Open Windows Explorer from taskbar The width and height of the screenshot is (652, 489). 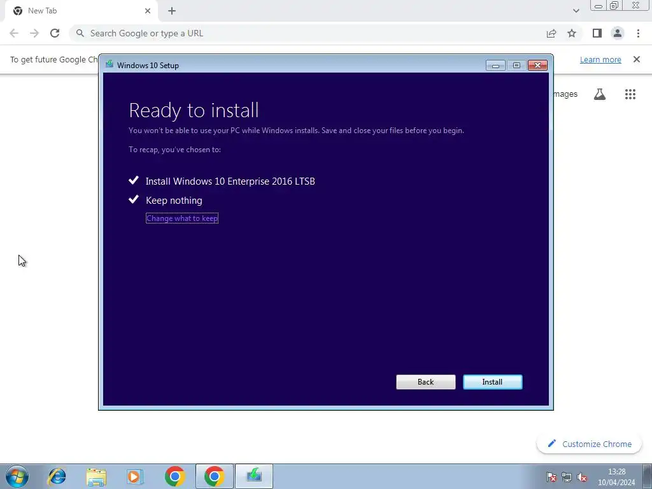pos(96,476)
